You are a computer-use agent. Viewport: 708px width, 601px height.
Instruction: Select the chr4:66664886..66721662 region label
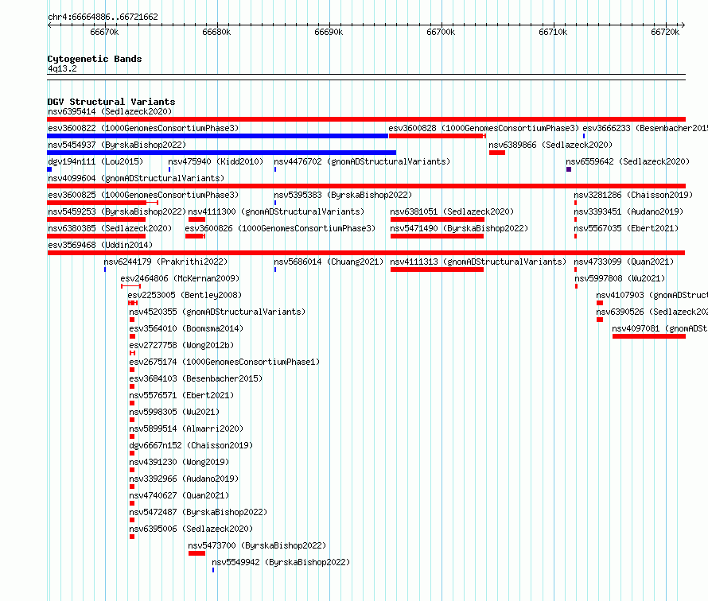(x=103, y=17)
